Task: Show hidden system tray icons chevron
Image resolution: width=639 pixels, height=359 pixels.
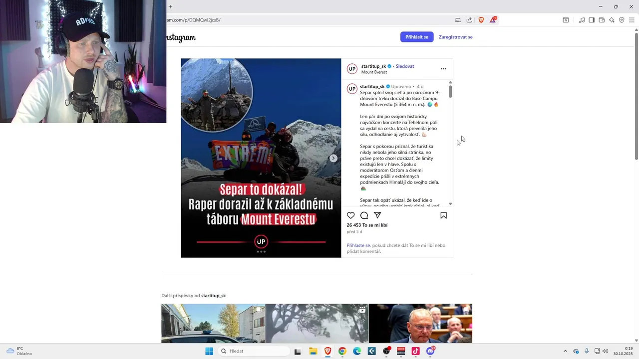Action: pyautogui.click(x=565, y=351)
